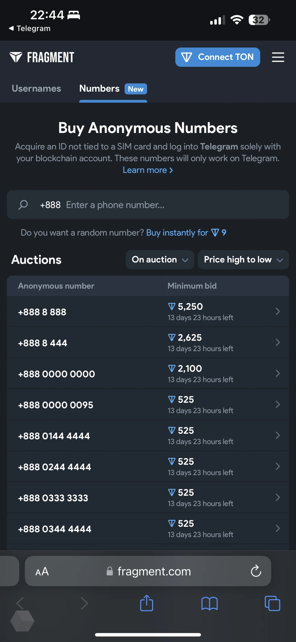
Task: Open the hamburger menu icon
Action: click(278, 57)
